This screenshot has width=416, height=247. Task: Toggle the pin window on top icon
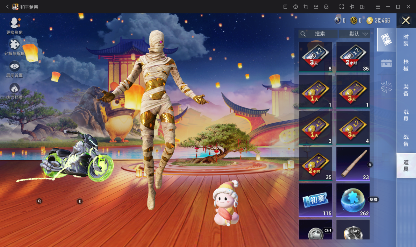point(352,7)
